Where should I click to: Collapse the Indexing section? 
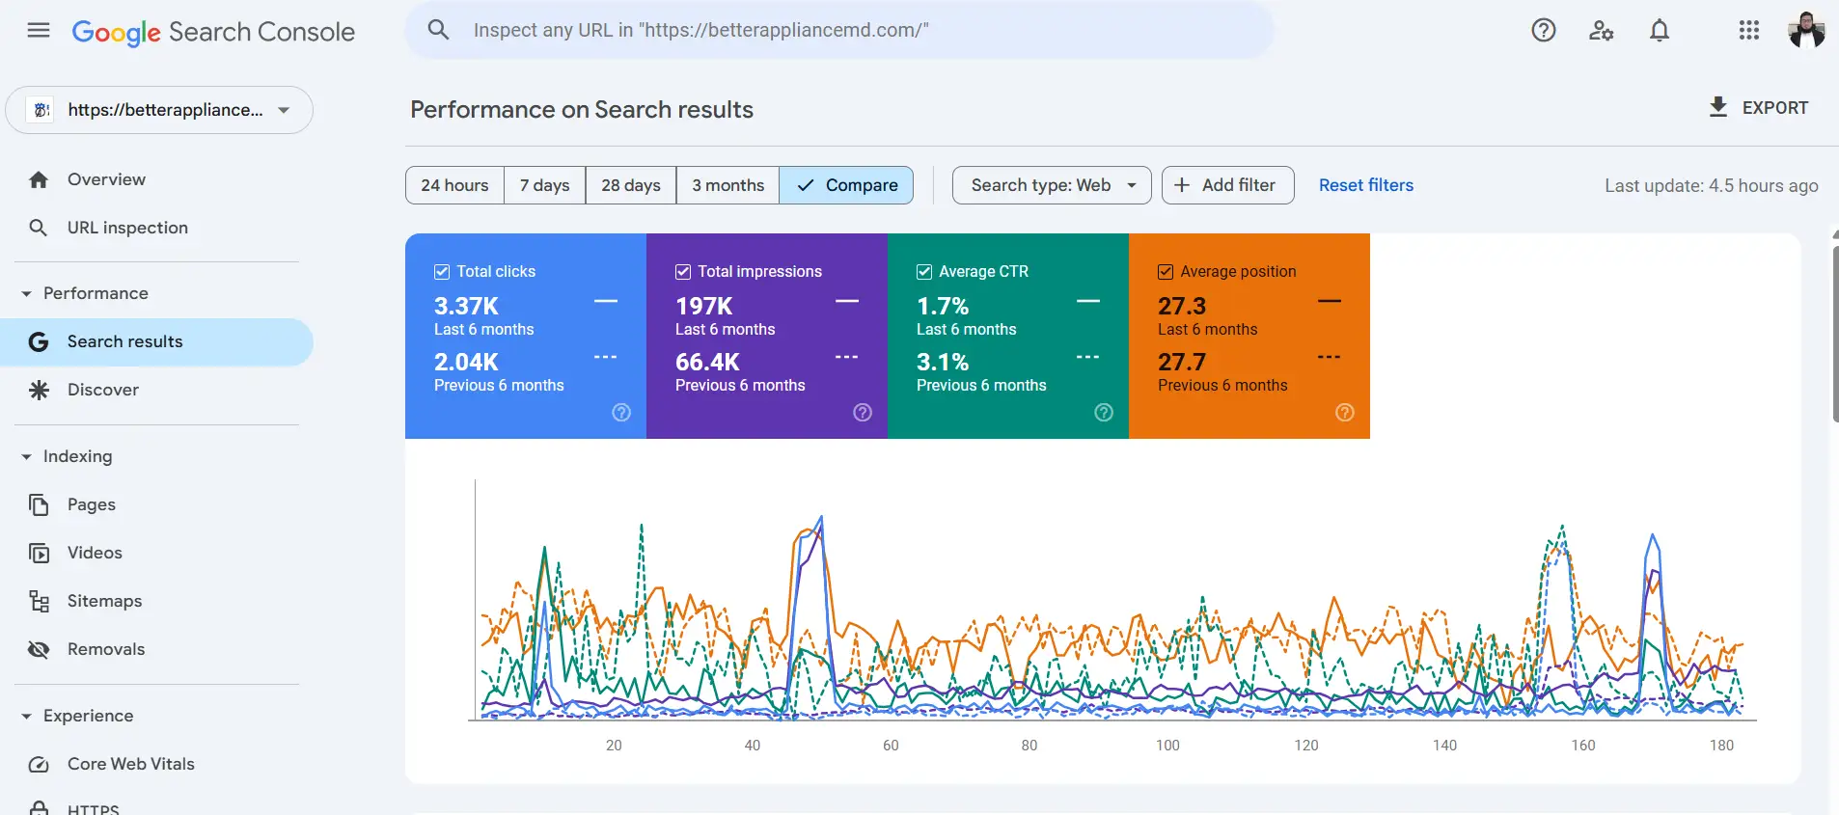(27, 456)
